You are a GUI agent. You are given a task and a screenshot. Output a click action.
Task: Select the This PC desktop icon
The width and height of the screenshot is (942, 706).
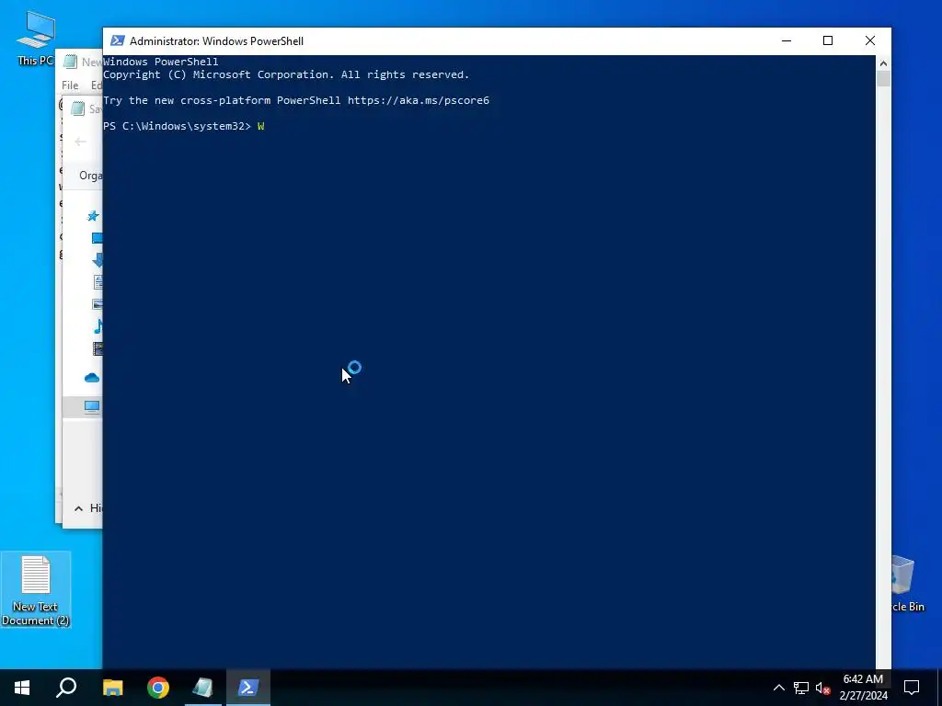pos(36,38)
